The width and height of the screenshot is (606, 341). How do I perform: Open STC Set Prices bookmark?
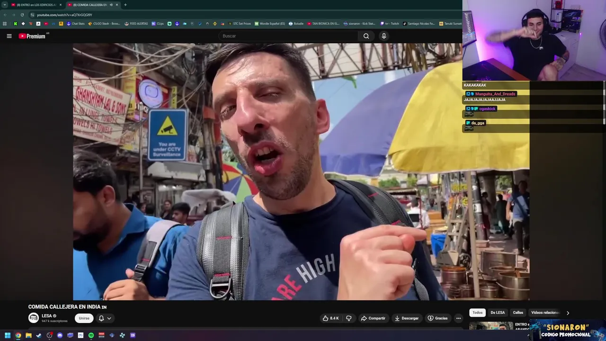point(240,24)
